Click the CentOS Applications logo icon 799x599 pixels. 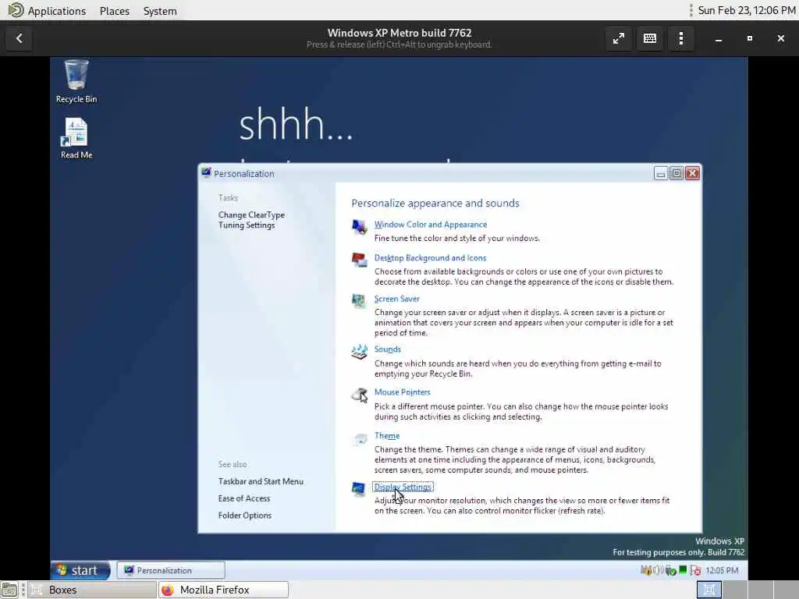click(16, 10)
